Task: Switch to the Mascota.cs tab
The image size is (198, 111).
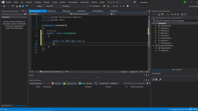Action: tap(67, 11)
